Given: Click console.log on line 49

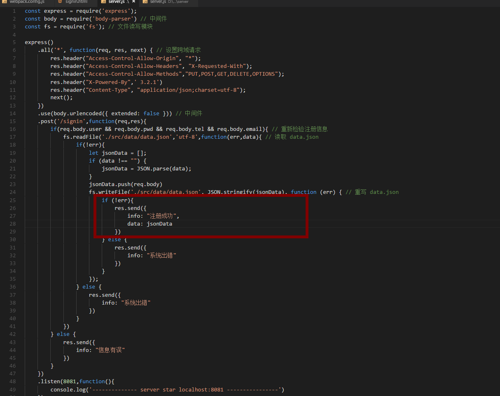Looking at the screenshot, I should pyautogui.click(x=68, y=389).
